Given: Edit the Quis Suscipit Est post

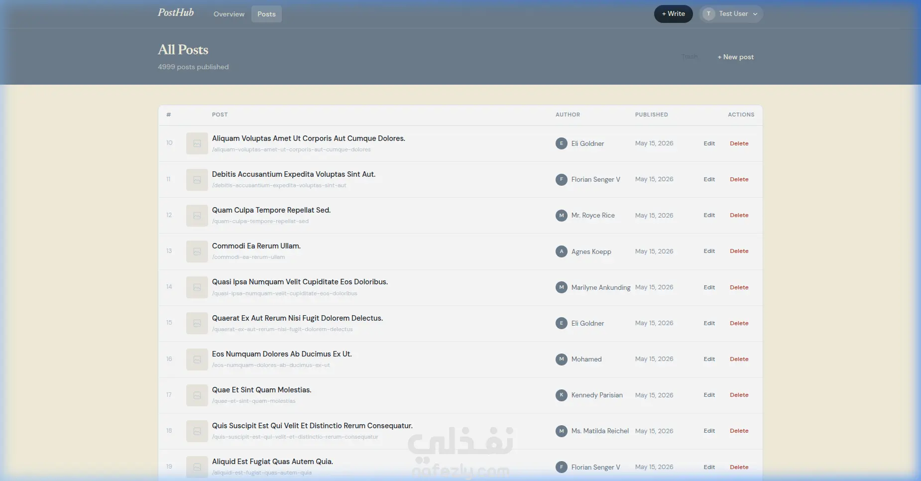Looking at the screenshot, I should click(709, 431).
